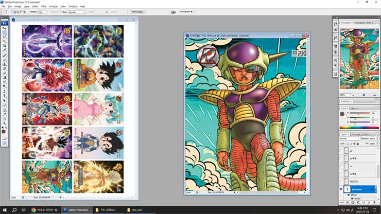Choose the Subtract from selection mode icon

[x=21, y=12]
